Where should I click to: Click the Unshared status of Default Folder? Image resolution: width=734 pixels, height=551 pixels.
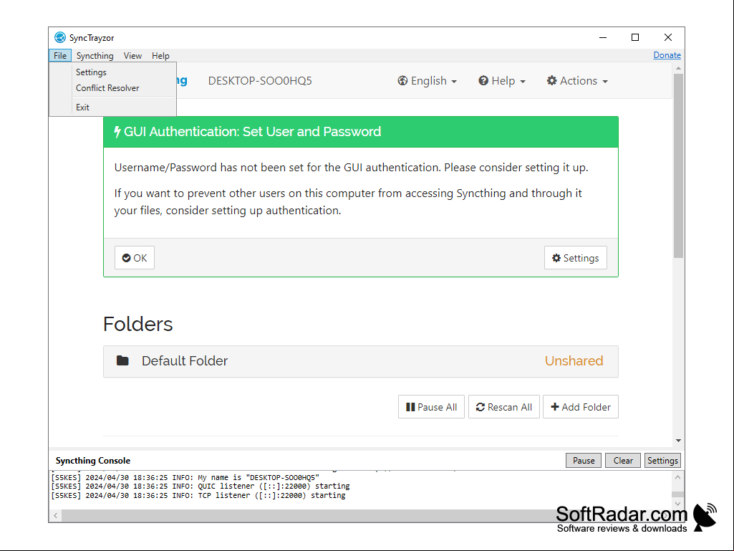click(574, 361)
